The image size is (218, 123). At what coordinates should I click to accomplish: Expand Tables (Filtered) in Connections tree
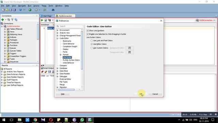(5, 29)
